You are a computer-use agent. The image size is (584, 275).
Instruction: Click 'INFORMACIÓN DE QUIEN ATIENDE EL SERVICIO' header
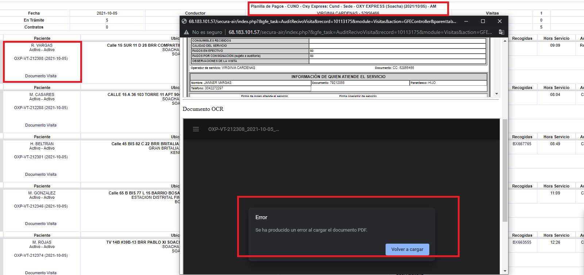tap(339, 77)
